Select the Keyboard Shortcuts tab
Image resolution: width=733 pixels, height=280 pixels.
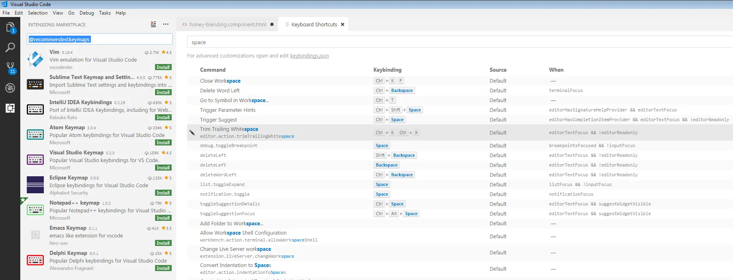point(314,24)
